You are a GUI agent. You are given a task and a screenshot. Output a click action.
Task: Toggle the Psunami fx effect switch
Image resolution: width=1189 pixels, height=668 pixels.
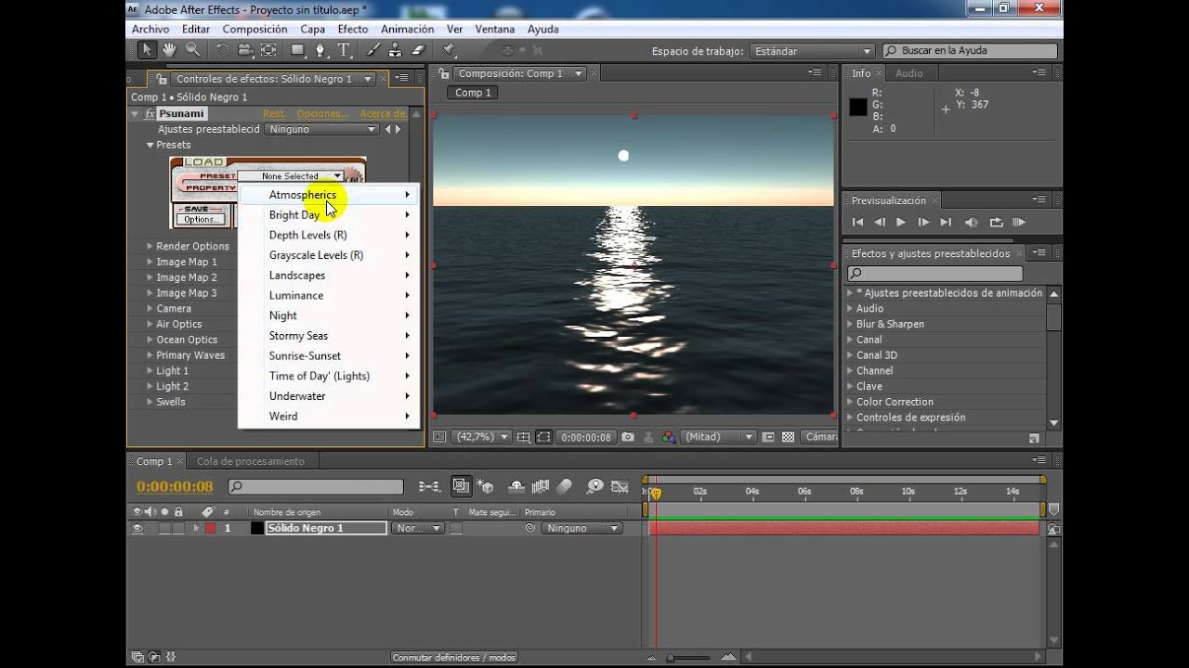tap(150, 114)
